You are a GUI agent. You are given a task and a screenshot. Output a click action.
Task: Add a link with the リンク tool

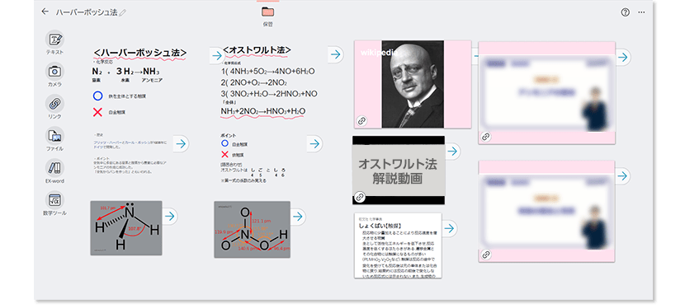[54, 107]
